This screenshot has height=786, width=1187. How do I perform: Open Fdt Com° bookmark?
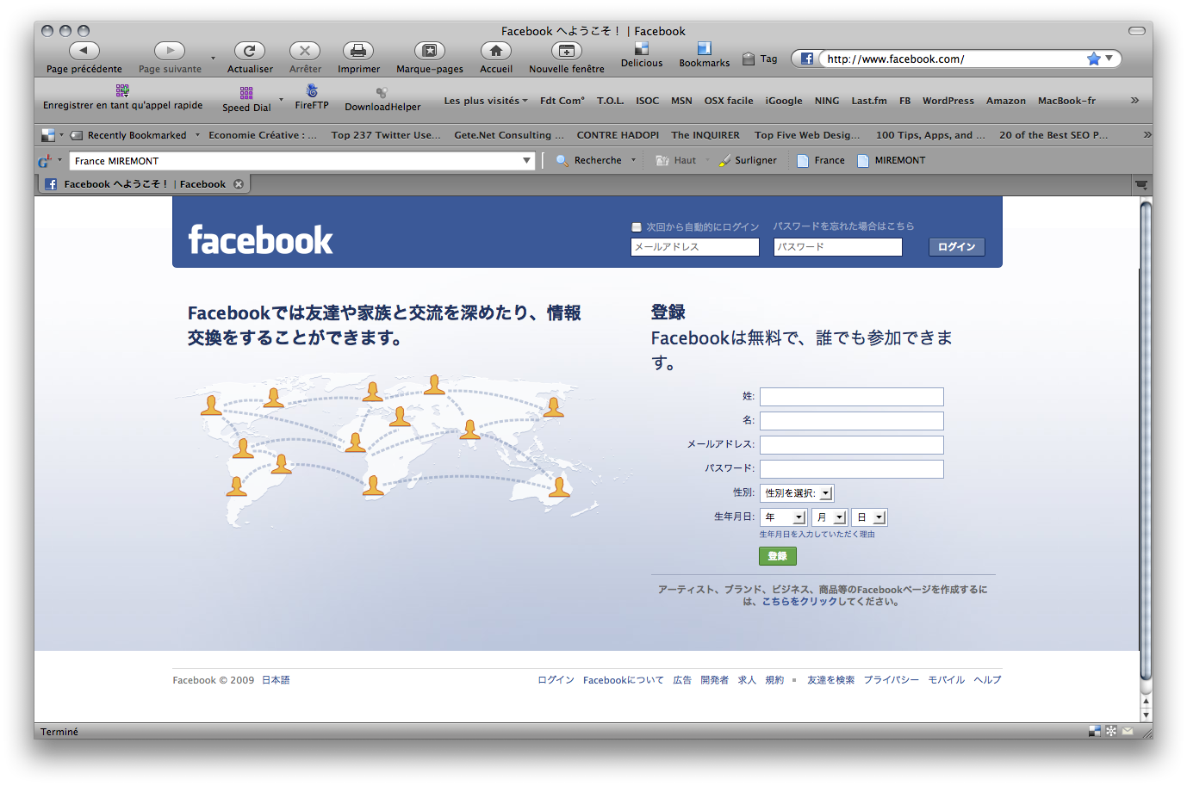pos(562,101)
